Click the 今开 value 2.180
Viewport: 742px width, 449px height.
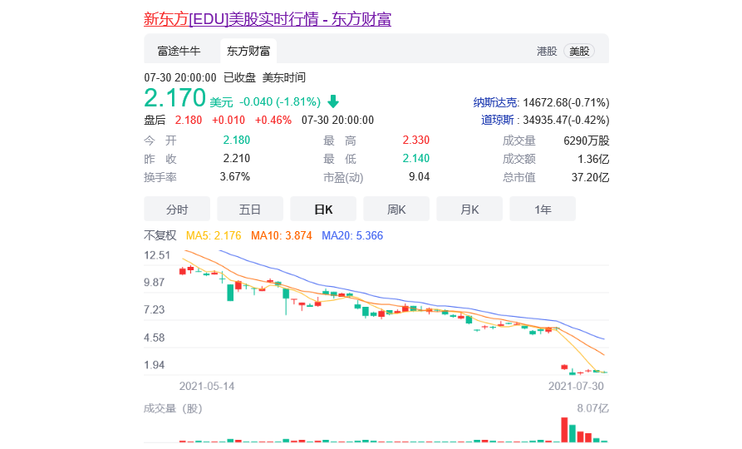click(237, 140)
